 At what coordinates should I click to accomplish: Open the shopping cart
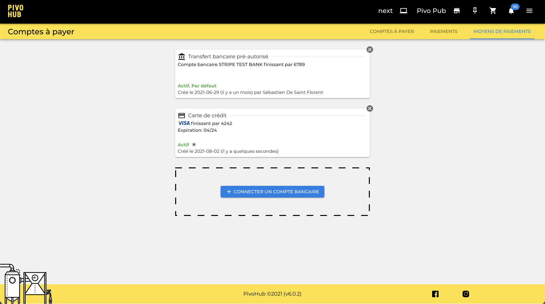[493, 11]
